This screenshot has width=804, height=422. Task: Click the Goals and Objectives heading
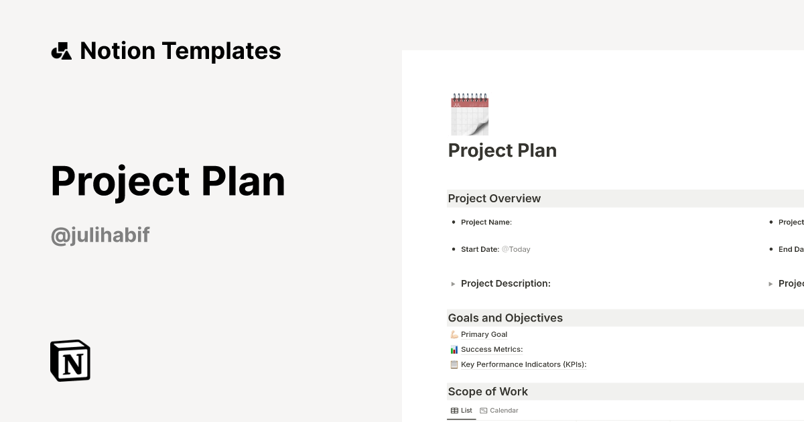click(x=505, y=318)
